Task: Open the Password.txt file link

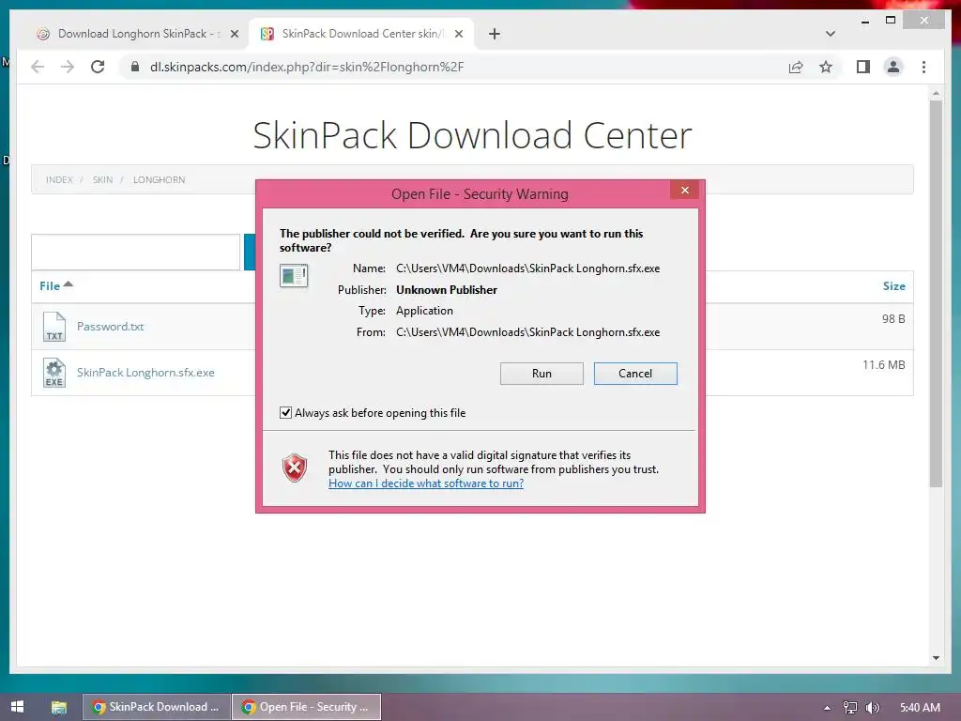Action: coord(111,326)
